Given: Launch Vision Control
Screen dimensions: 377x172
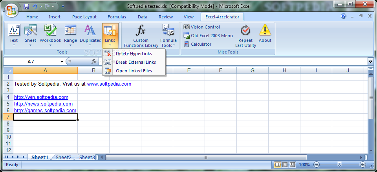Looking at the screenshot, I should 202,27.
